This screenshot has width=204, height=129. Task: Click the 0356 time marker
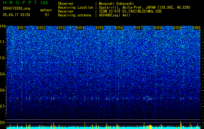click(119, 28)
